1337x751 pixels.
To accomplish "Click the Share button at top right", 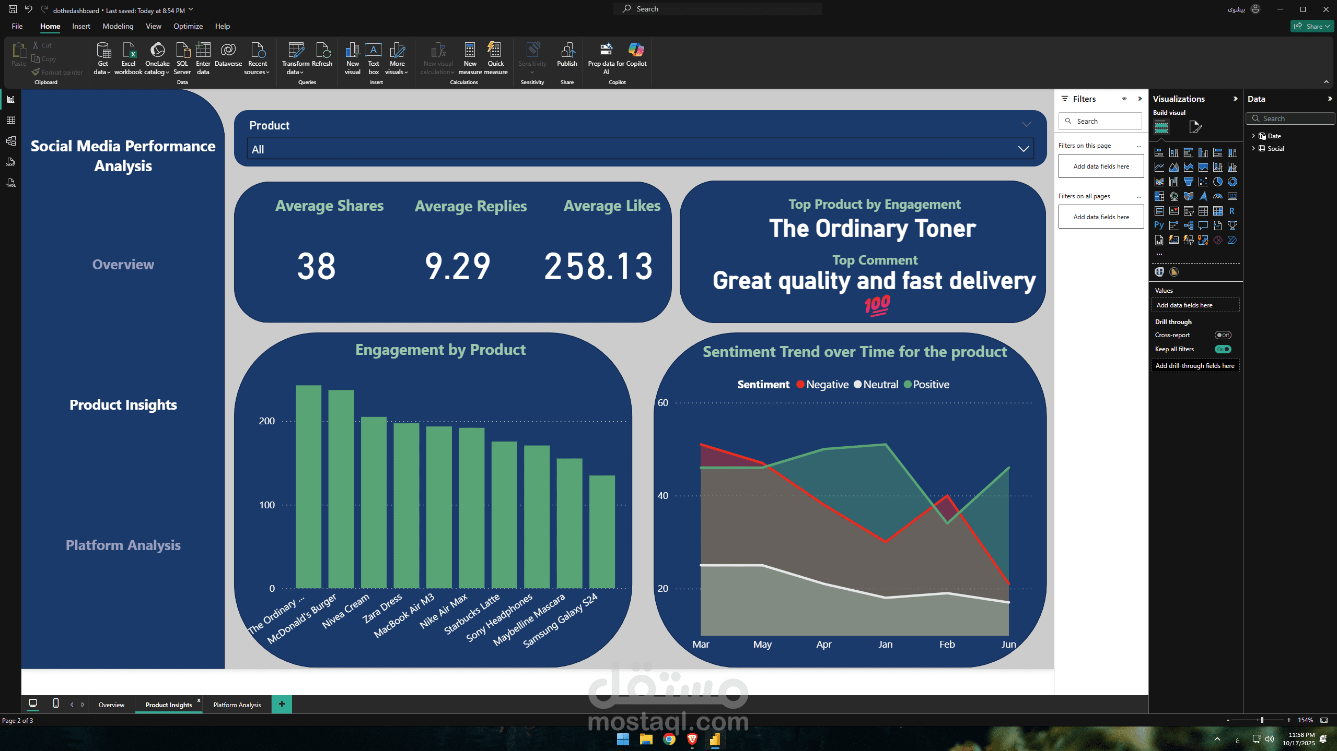I will (x=1313, y=26).
